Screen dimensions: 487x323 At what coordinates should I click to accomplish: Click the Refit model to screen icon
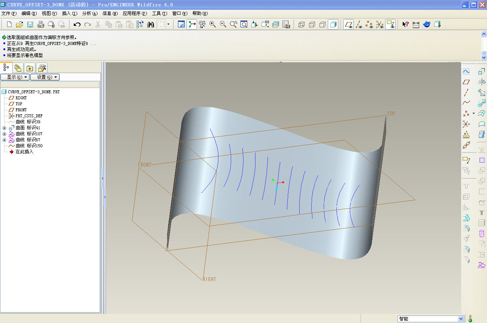[244, 24]
